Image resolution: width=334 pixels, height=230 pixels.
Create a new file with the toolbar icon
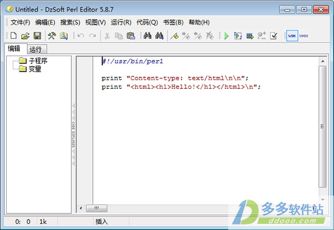point(13,36)
